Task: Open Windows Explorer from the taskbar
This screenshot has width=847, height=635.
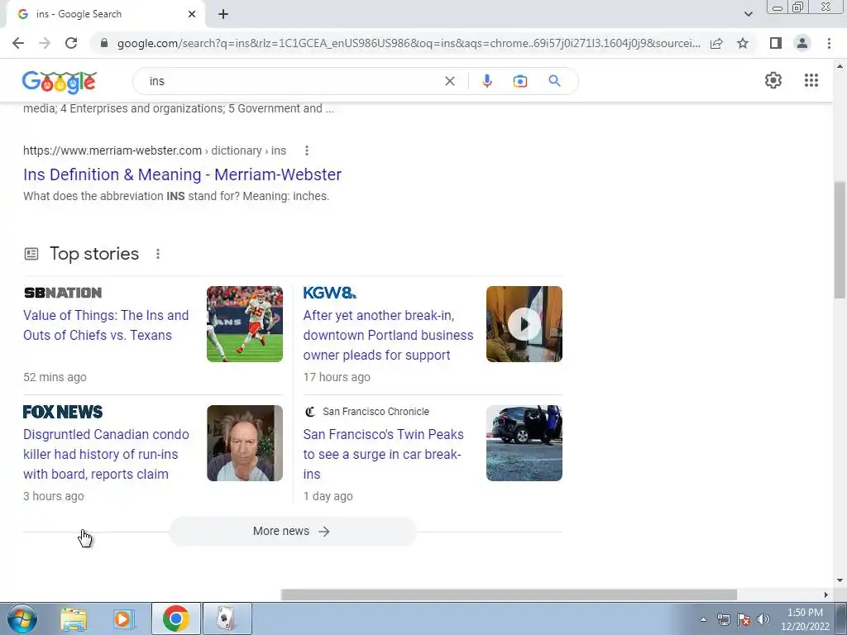Action: pos(74,618)
